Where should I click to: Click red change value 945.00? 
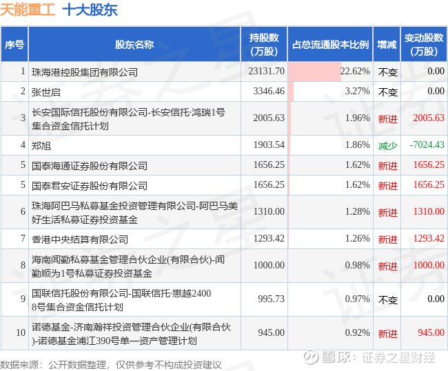431,332
